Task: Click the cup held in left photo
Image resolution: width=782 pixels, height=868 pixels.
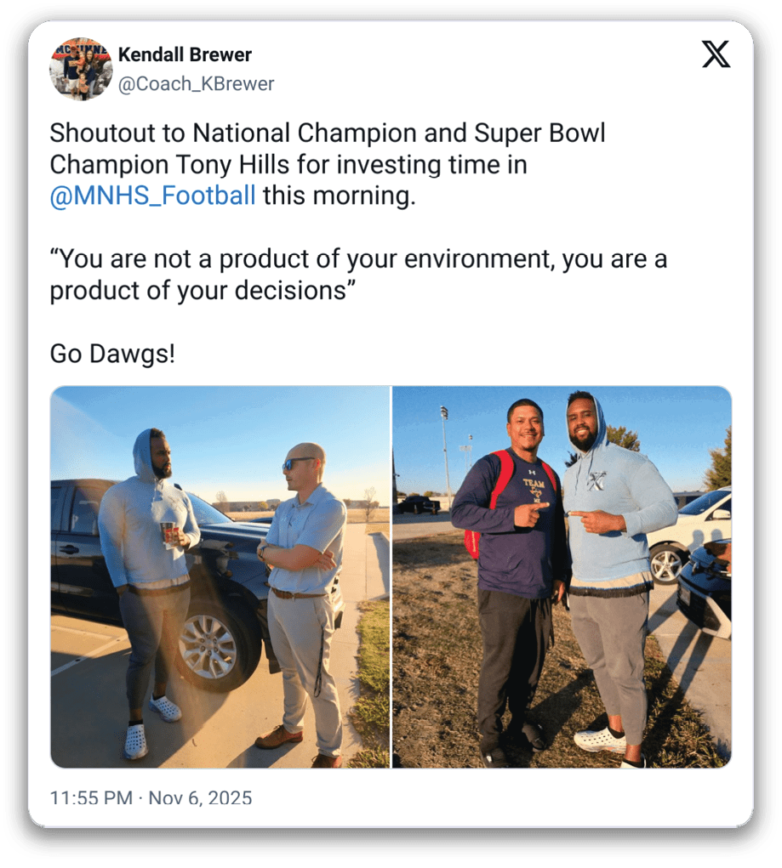Action: pyautogui.click(x=169, y=533)
